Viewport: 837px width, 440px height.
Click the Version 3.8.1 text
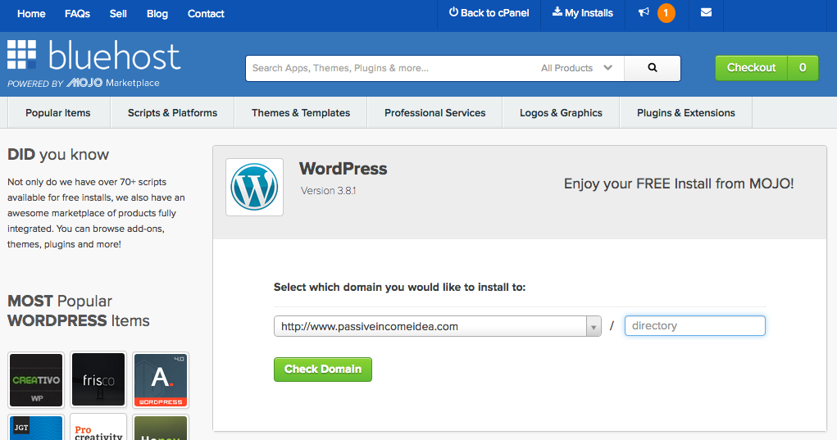click(328, 190)
